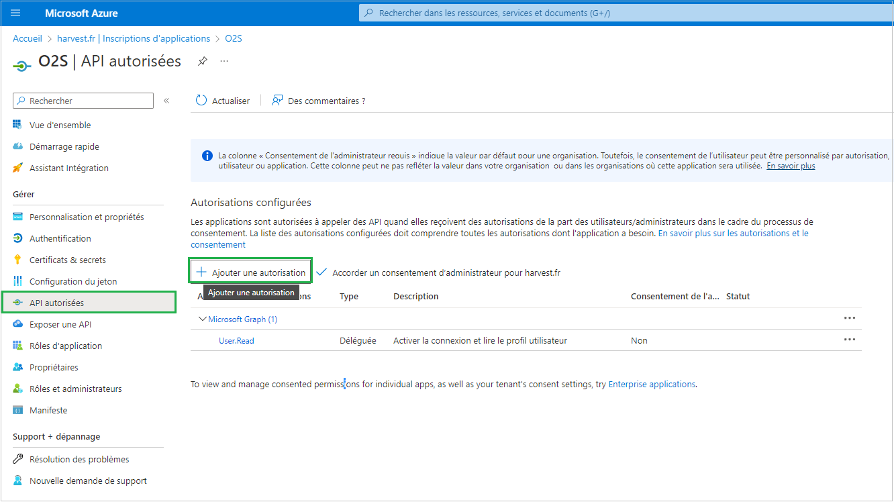This screenshot has width=894, height=502.
Task: Open ellipsis menu for User.Read row
Action: (849, 340)
